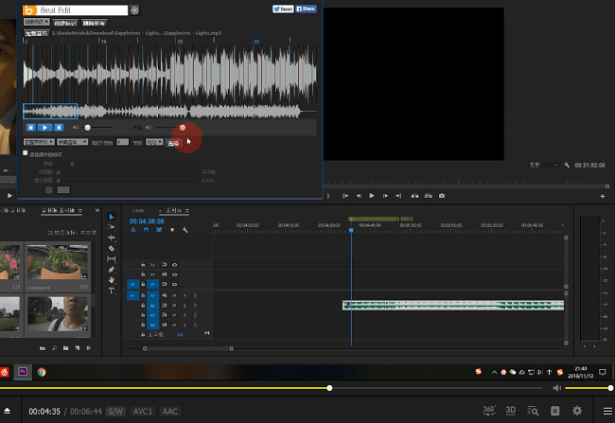Open the first dropdown at Beat Edit top
The image size is (615, 423).
[35, 21]
